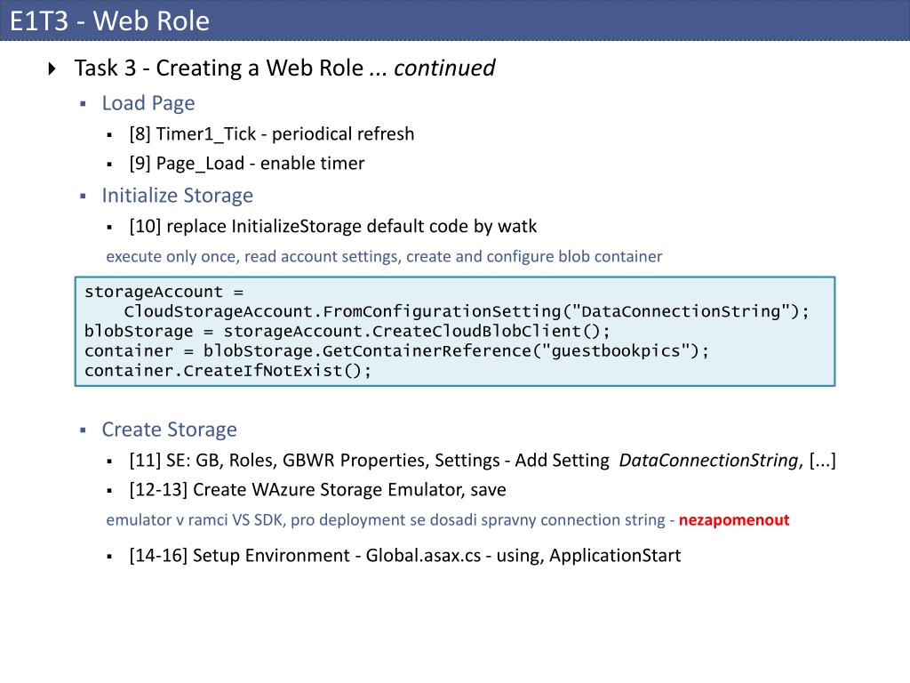This screenshot has width=910, height=683.
Task: Click the triangle bullet before Task 3
Action: pos(52,69)
